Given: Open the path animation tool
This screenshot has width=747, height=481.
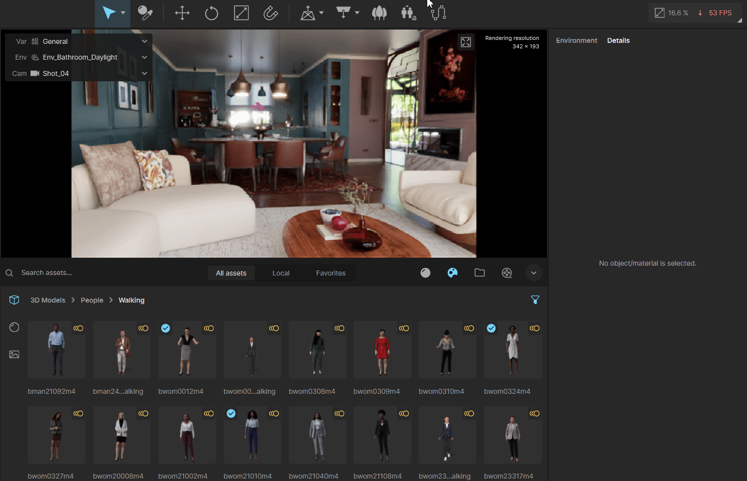Looking at the screenshot, I should (438, 13).
